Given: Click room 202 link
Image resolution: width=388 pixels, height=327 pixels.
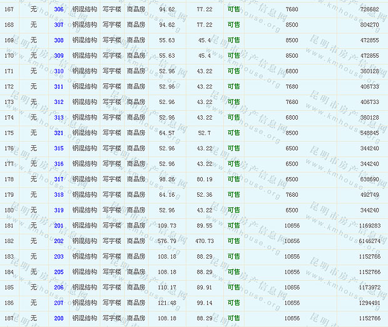Looking at the screenshot, I should [x=59, y=241].
